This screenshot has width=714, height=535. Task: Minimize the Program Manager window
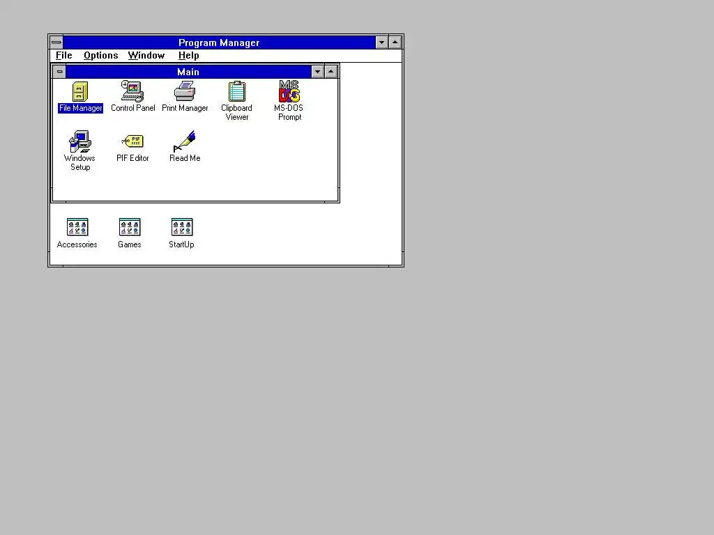click(x=381, y=42)
